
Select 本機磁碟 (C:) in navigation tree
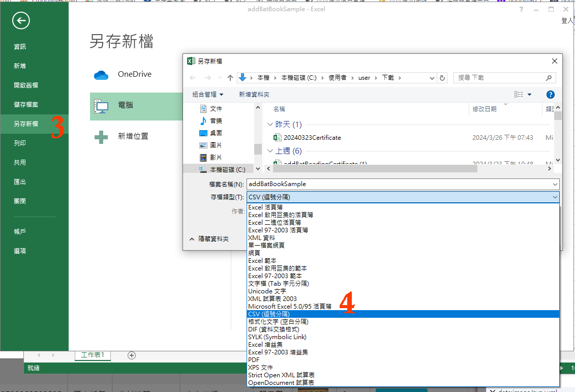point(222,170)
